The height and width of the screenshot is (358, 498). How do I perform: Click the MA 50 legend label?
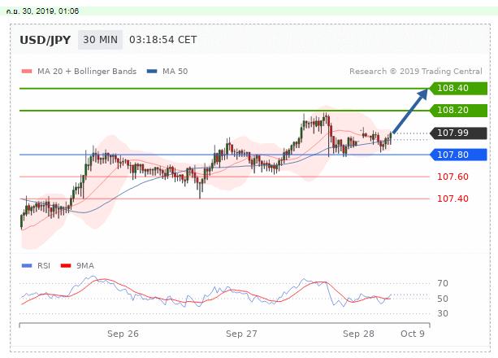[175, 72]
